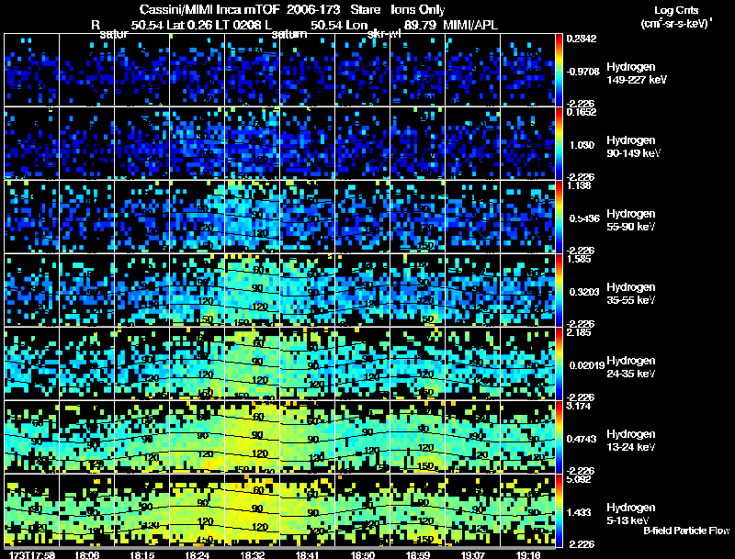Click the 90-149 keV image panel at 19:16
Screen dimensions: 735x559
[x=527, y=143]
